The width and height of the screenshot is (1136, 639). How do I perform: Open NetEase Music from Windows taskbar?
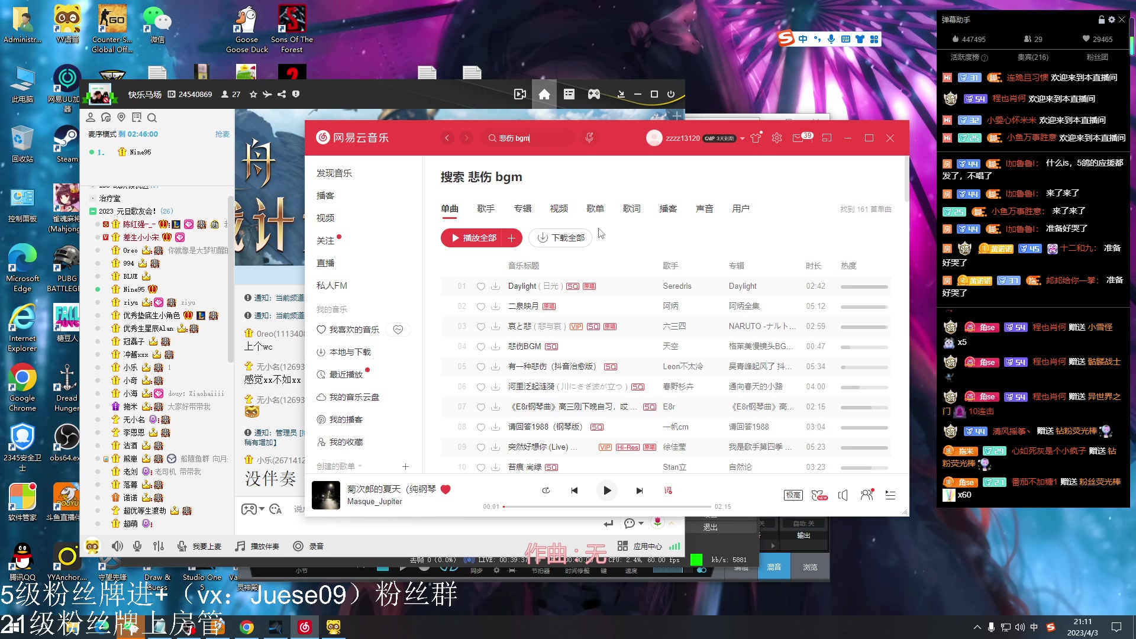(305, 627)
